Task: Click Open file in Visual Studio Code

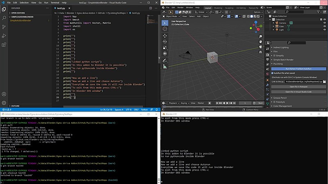Action: coord(298,92)
